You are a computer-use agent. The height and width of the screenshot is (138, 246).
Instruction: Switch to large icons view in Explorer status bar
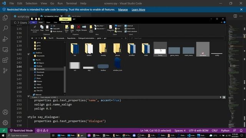click(224, 97)
